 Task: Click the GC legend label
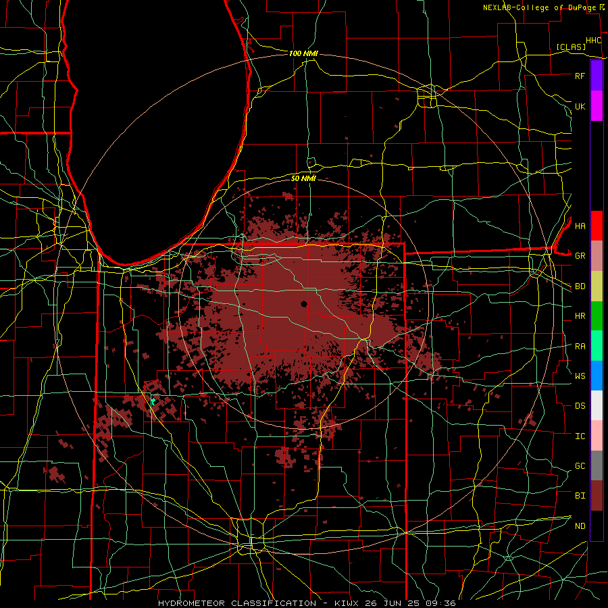point(580,466)
